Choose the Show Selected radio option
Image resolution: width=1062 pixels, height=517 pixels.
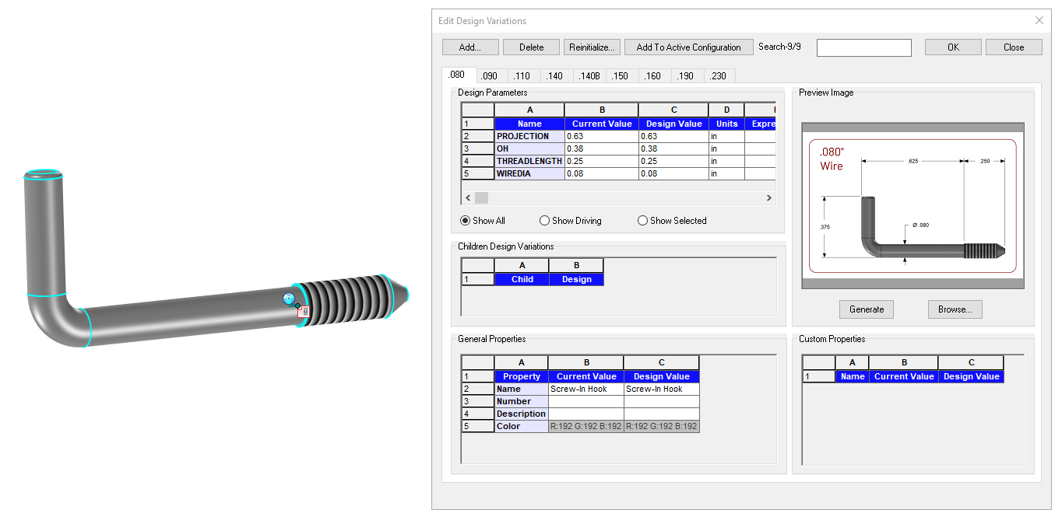(642, 221)
